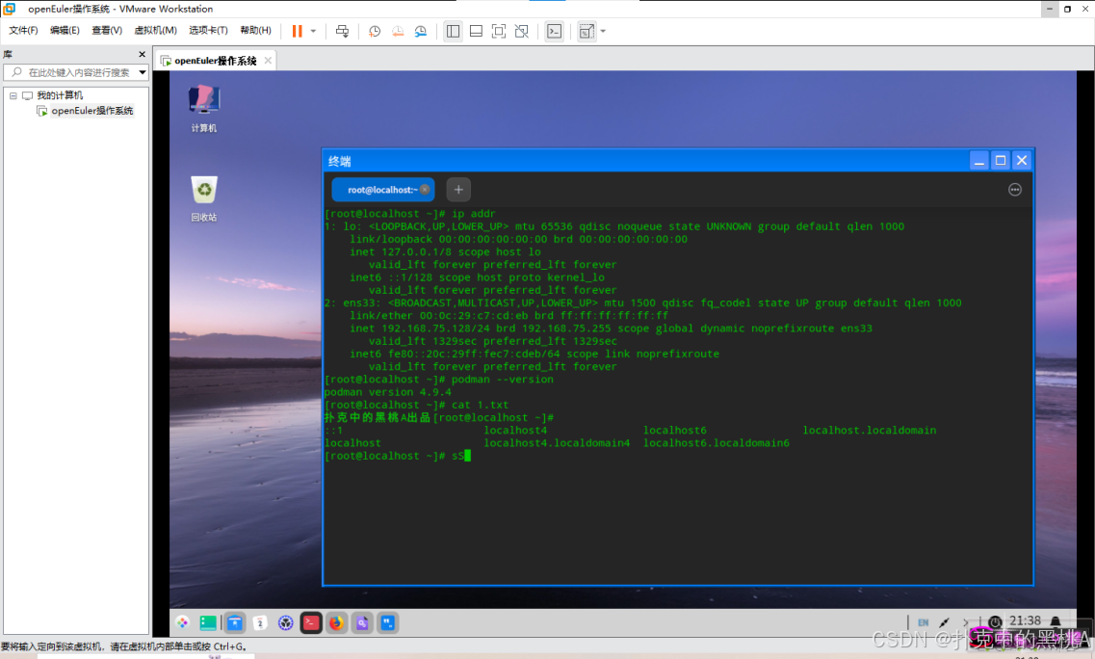Open the 虚拟机(M) menu

pos(155,31)
